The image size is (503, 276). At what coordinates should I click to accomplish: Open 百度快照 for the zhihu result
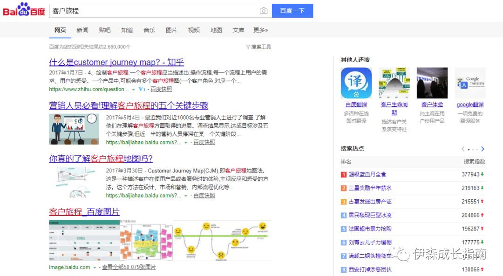click(x=161, y=89)
